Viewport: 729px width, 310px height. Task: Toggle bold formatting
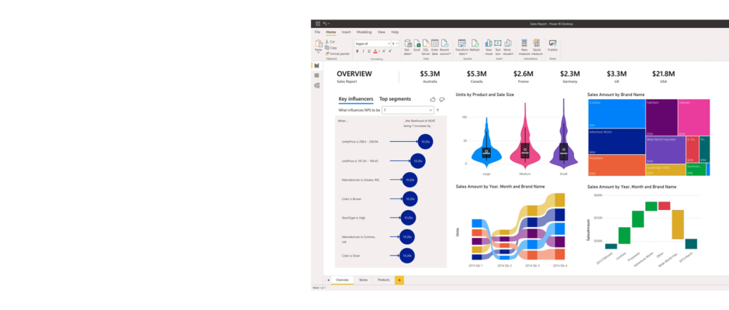coord(358,51)
